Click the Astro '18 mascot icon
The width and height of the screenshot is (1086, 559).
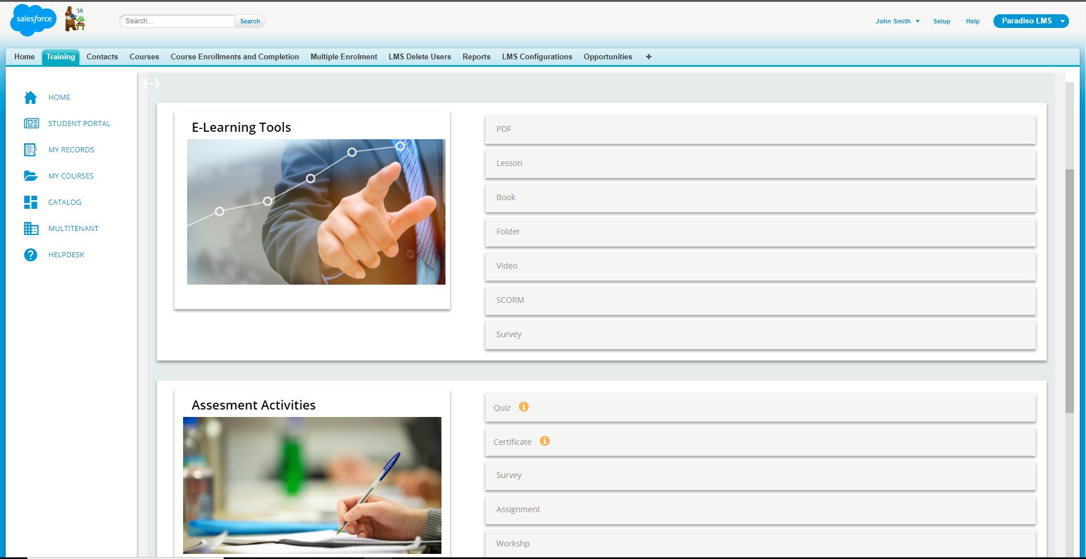tap(75, 19)
